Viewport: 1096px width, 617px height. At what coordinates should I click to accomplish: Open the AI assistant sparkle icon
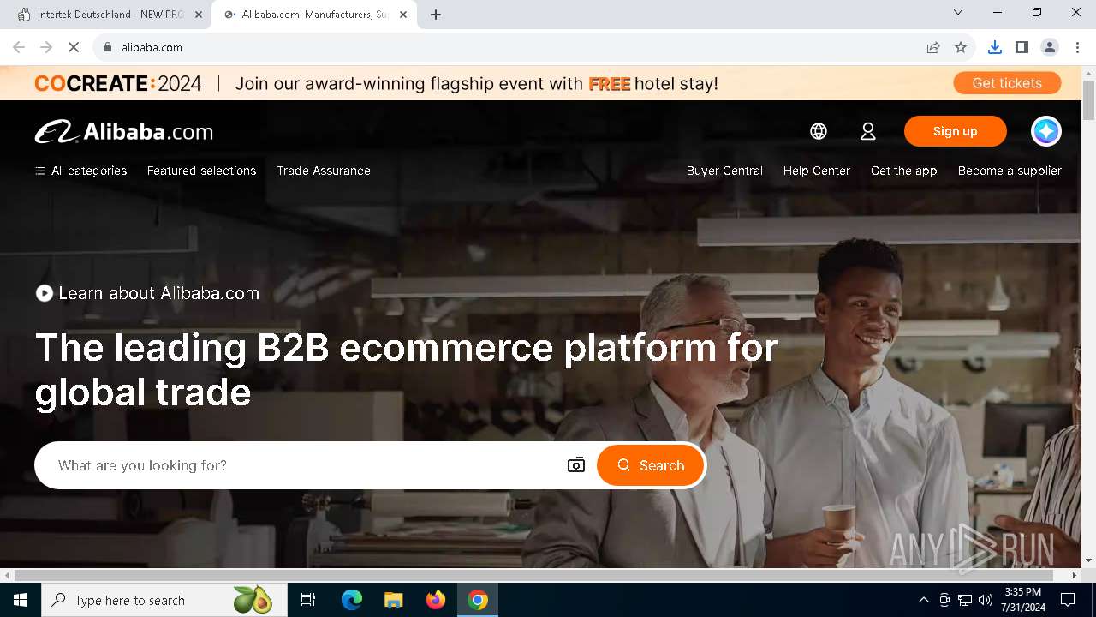(x=1046, y=131)
